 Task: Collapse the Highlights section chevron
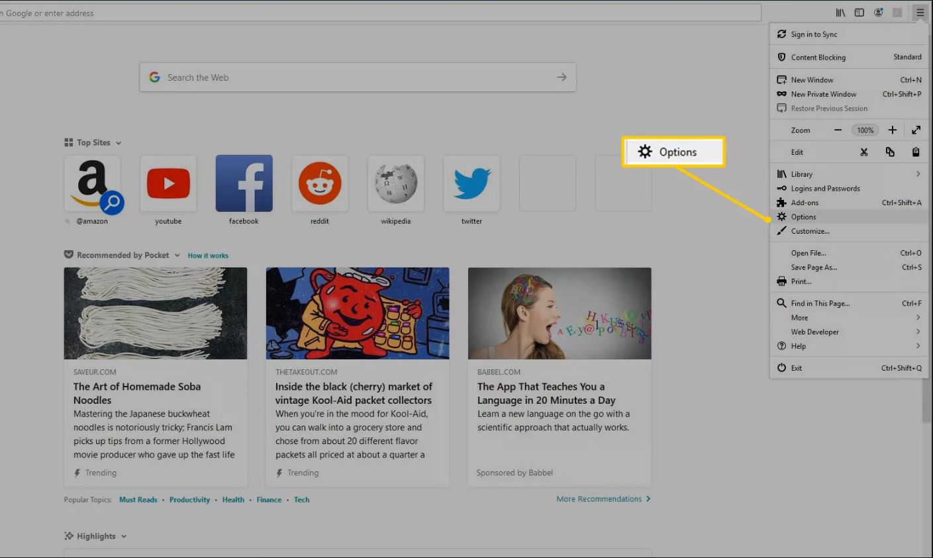(124, 537)
